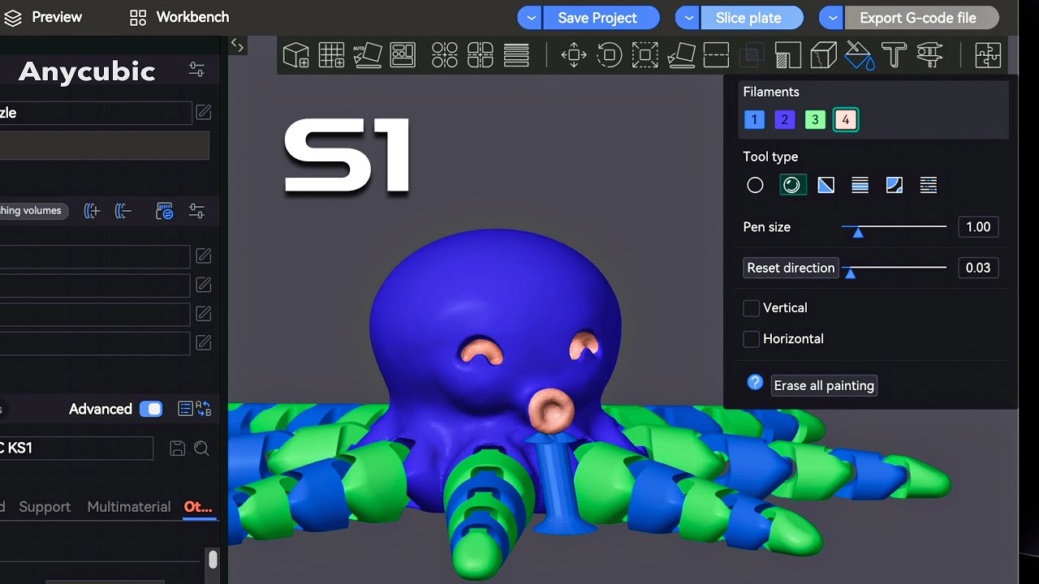Click the Export G-code file button

tap(921, 18)
